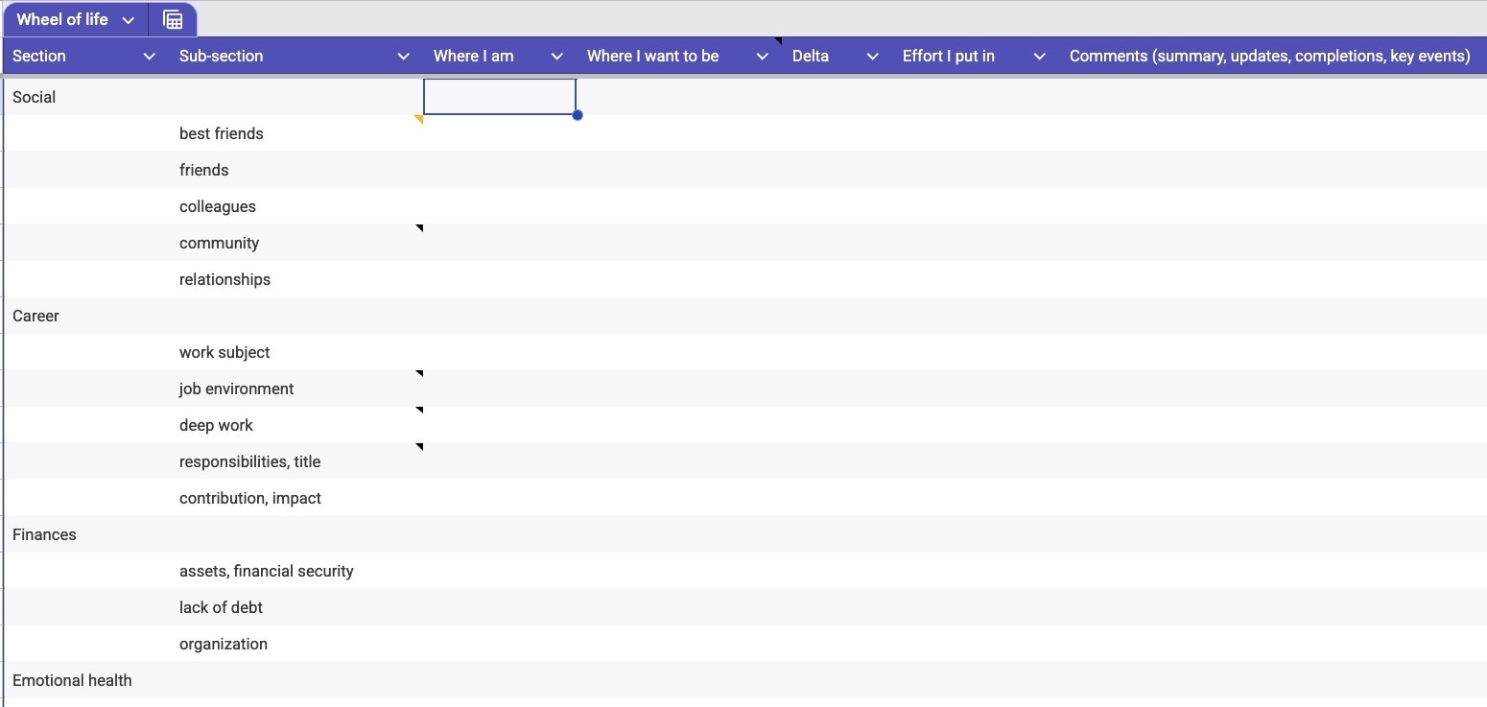Screen dimensions: 1487x707
Task: Click the Wheel of life table name
Action: [62, 19]
